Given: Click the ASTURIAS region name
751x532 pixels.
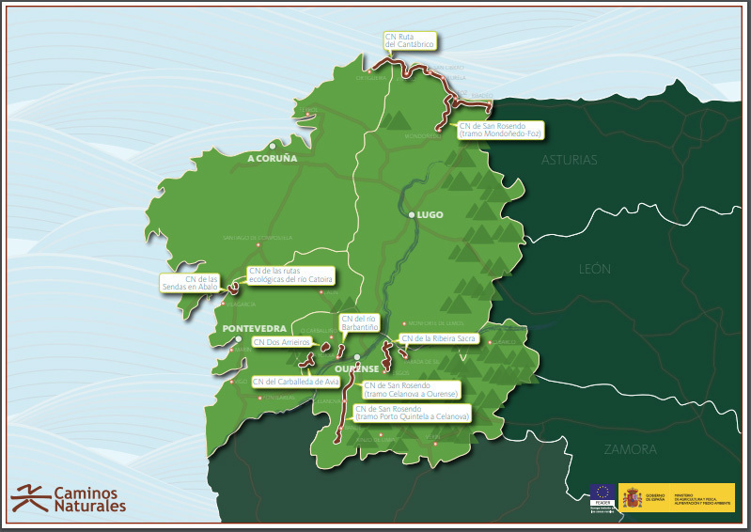Looking at the screenshot, I should coord(569,160).
